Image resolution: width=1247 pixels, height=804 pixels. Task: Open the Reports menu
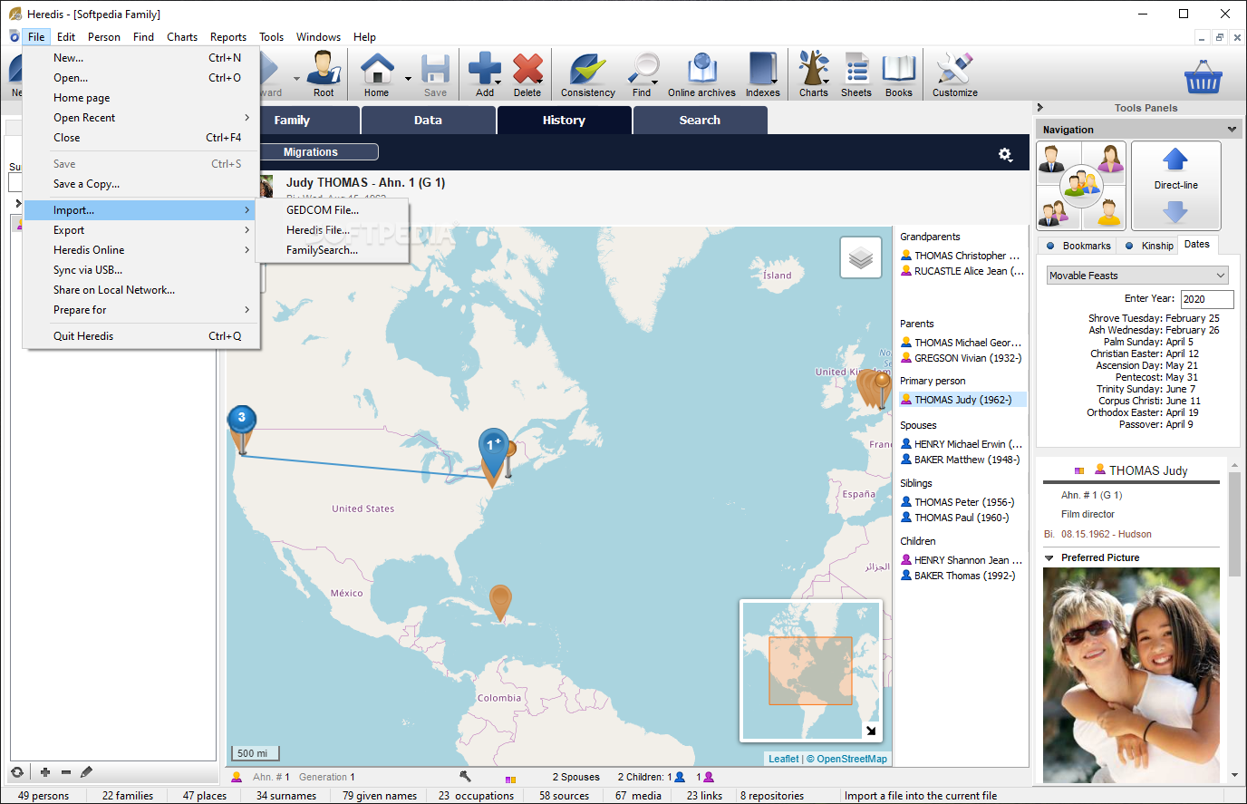[x=228, y=37]
